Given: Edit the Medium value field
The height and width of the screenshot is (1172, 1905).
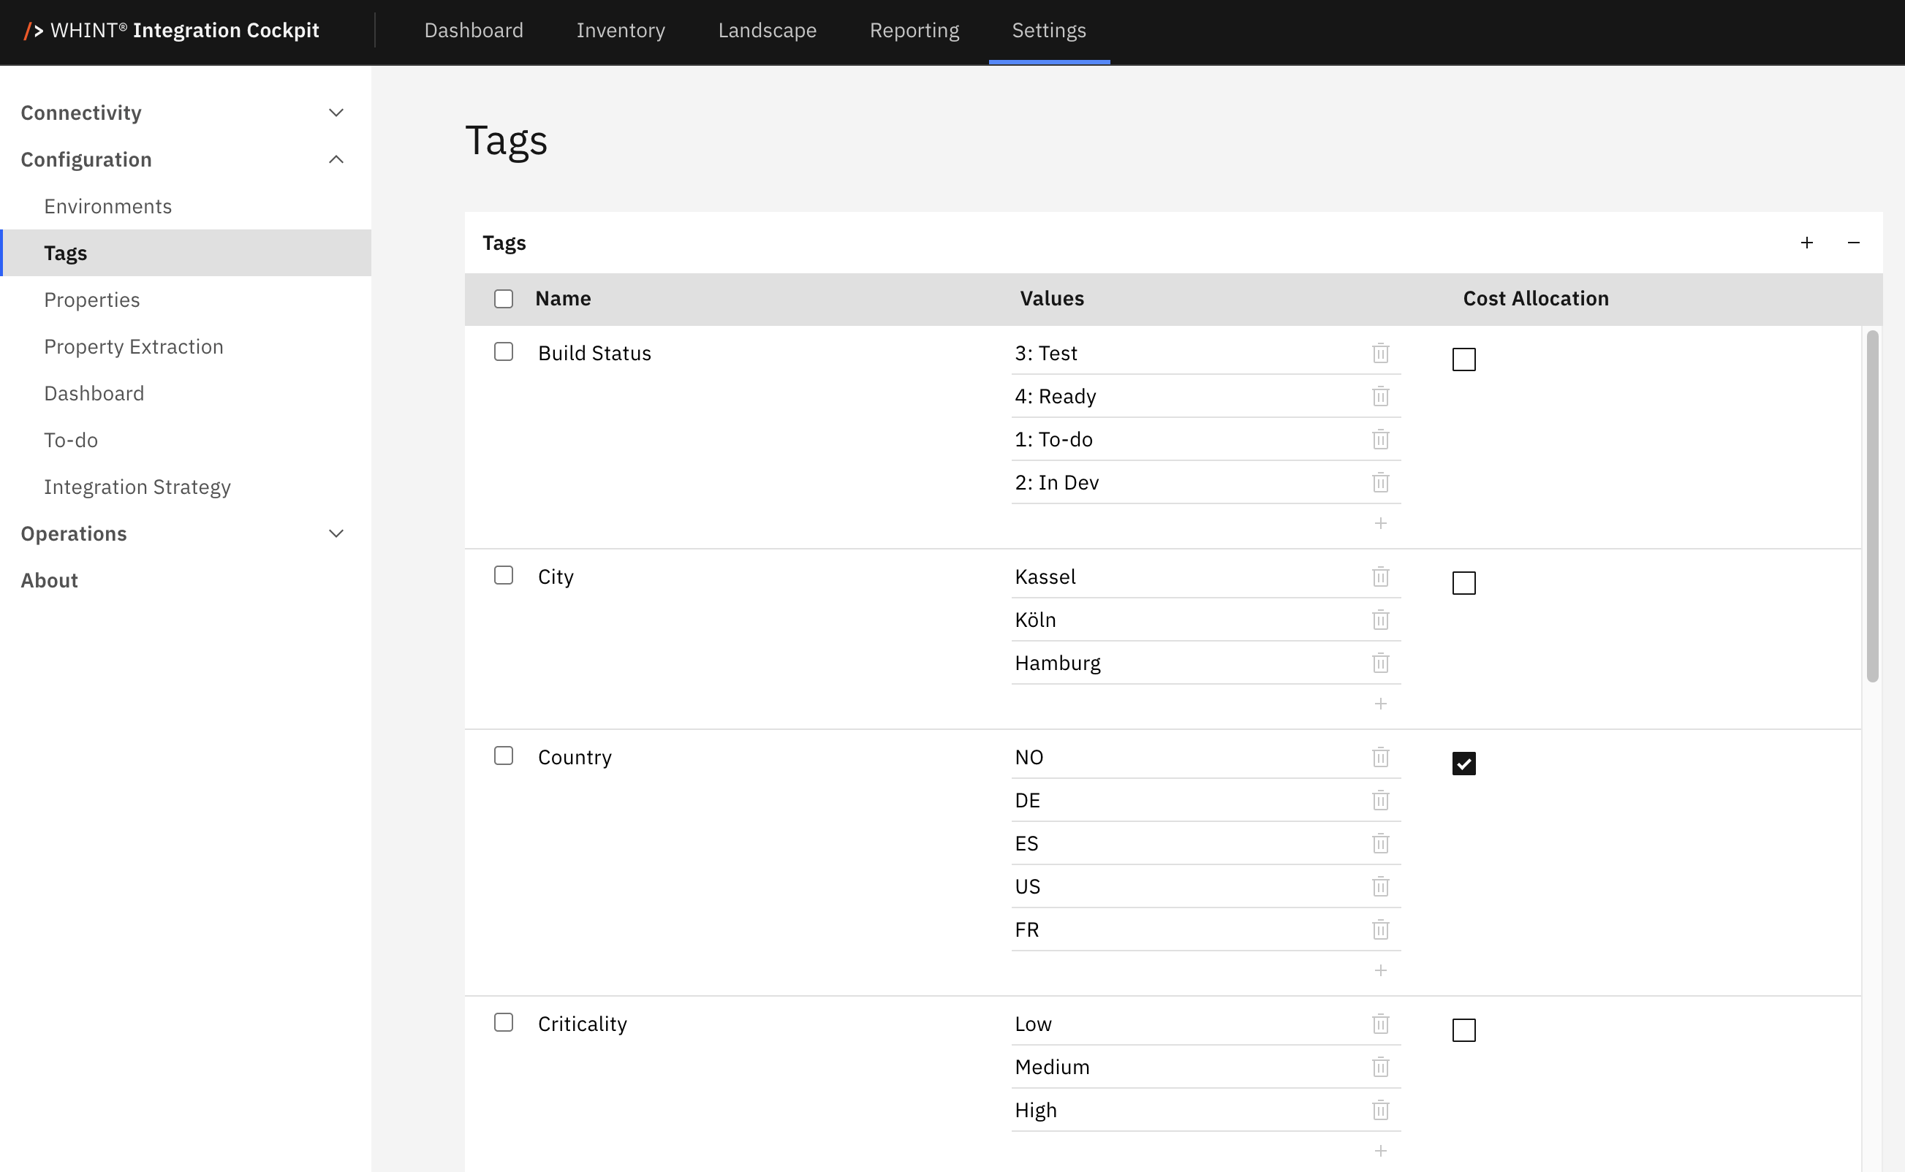Looking at the screenshot, I should (x=1186, y=1068).
